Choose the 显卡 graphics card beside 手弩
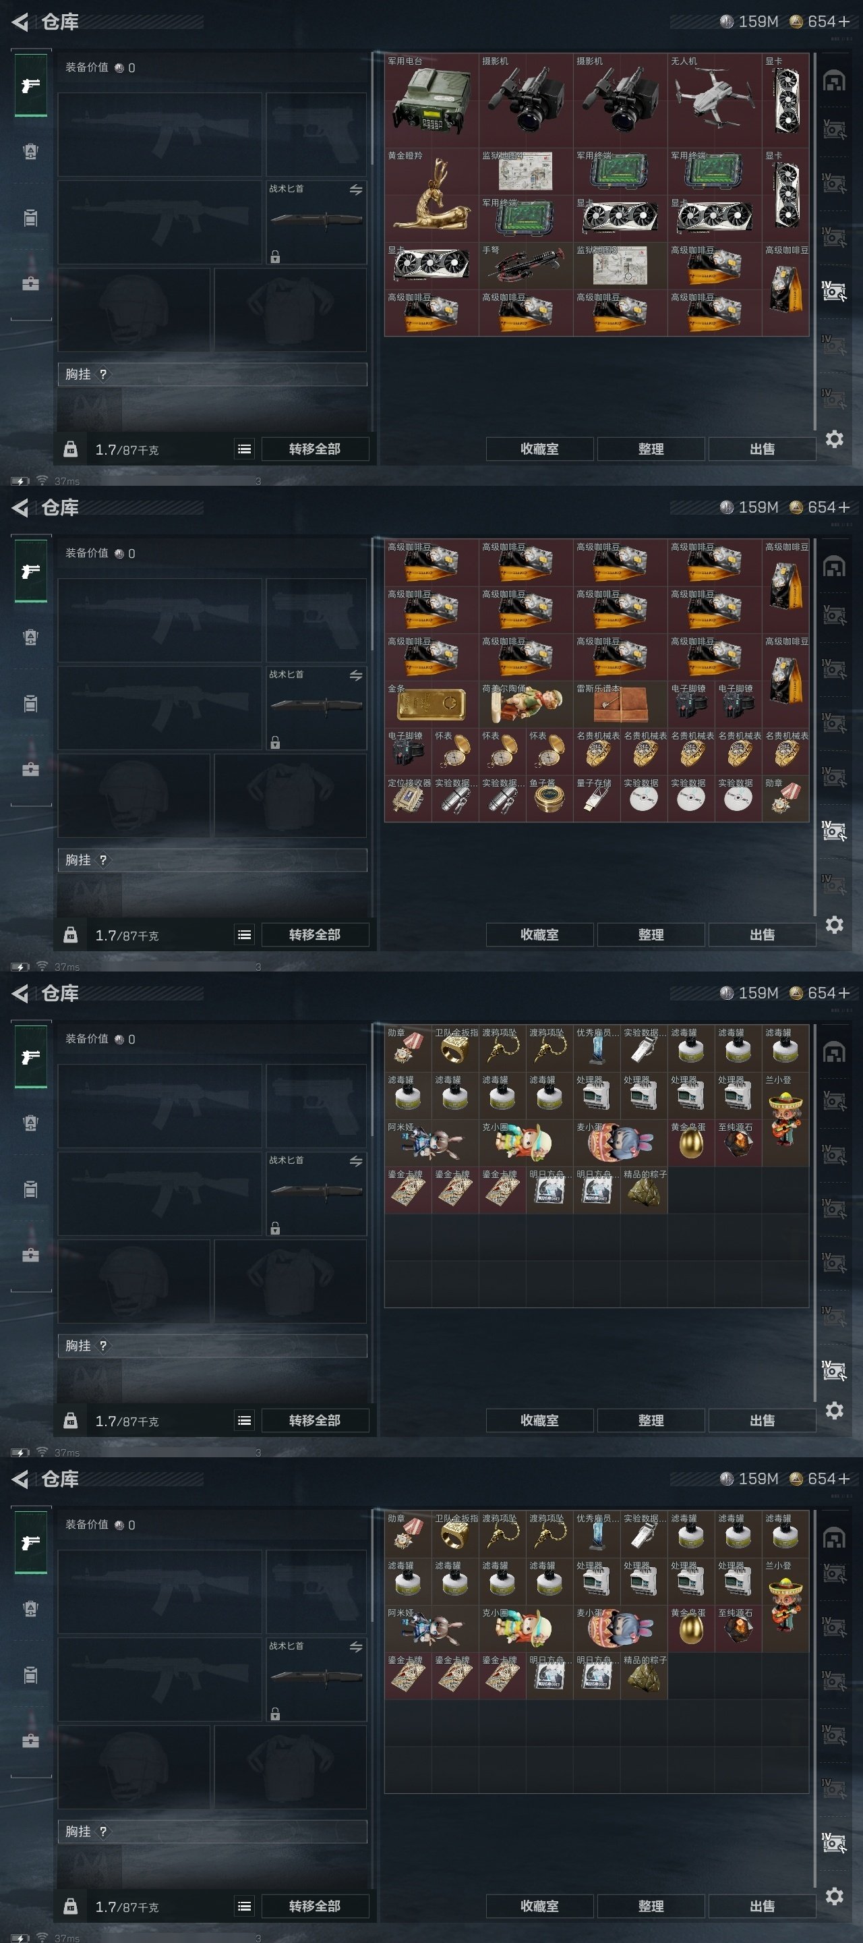863x1943 pixels. tap(431, 266)
